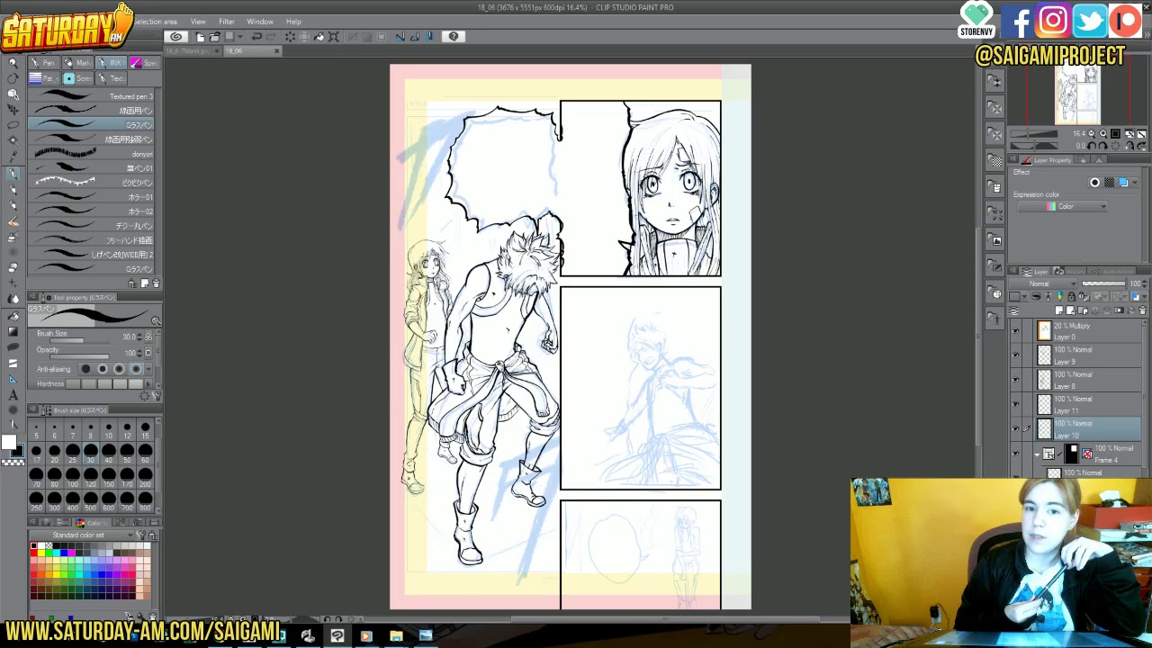1152x648 pixels.
Task: Delete sub tool with trash icon
Action: tap(156, 283)
